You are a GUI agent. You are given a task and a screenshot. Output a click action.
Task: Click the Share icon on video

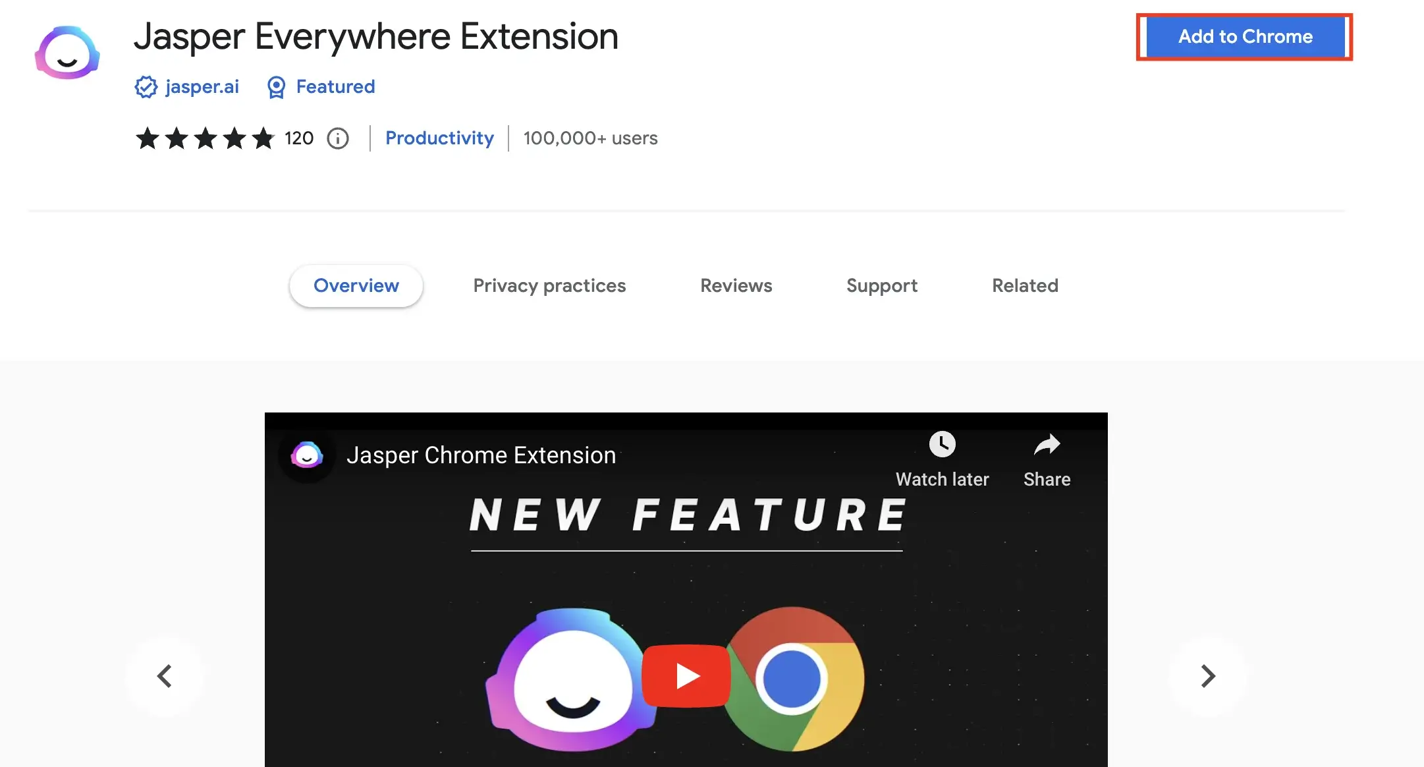[1047, 444]
